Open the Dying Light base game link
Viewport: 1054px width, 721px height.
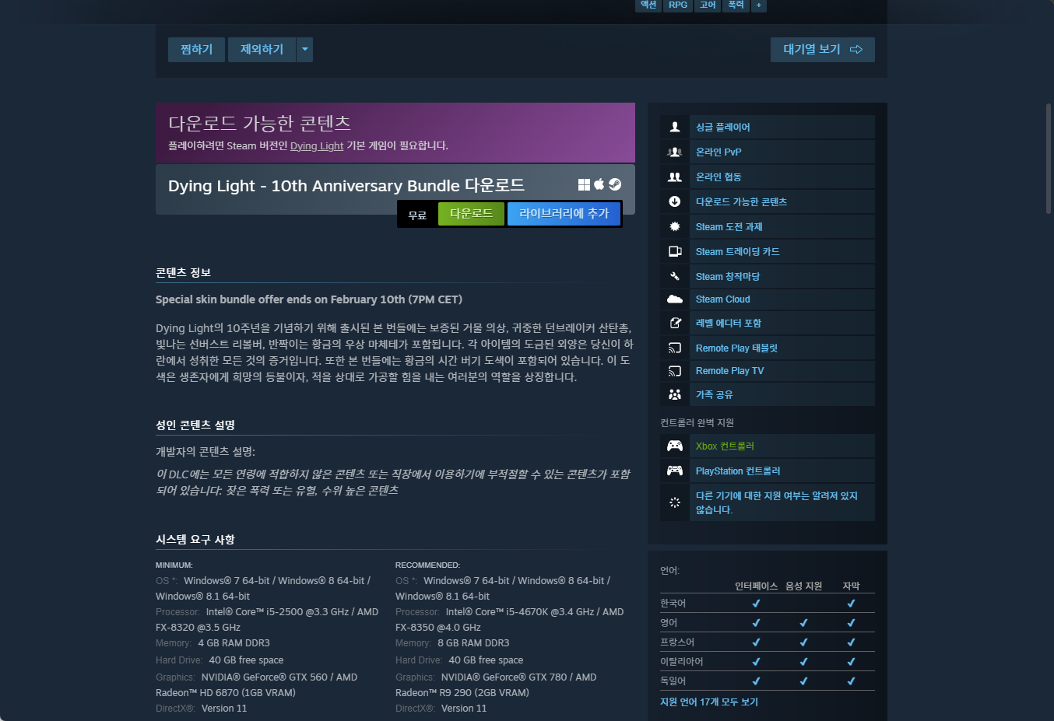coord(317,145)
